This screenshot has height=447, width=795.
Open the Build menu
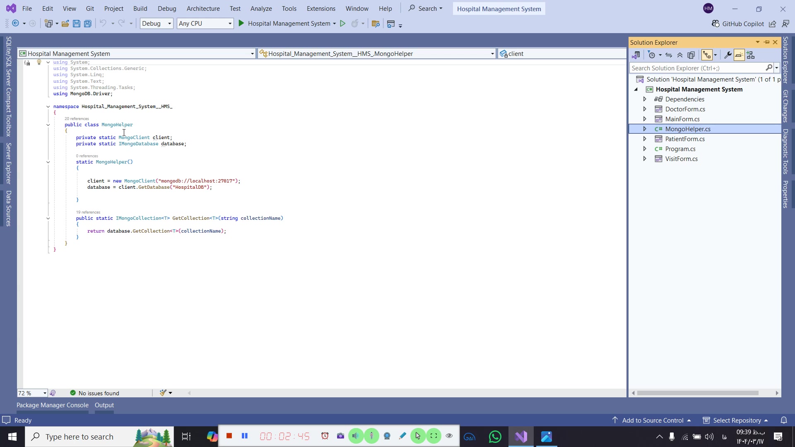(x=140, y=9)
